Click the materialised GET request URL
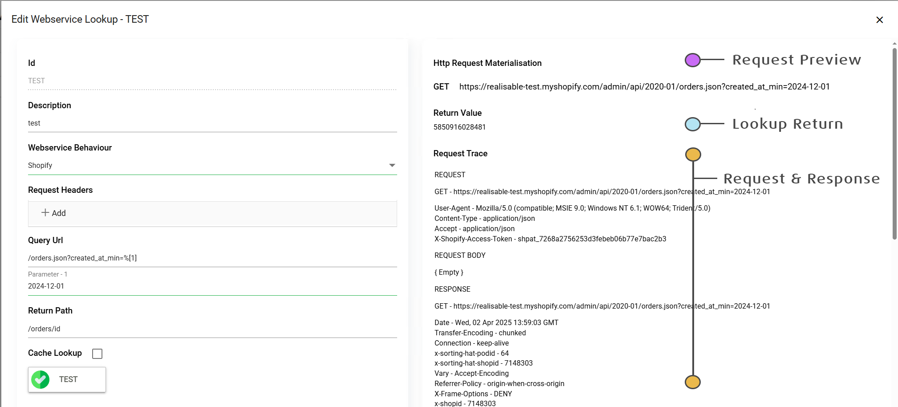The width and height of the screenshot is (898, 407). [x=644, y=87]
